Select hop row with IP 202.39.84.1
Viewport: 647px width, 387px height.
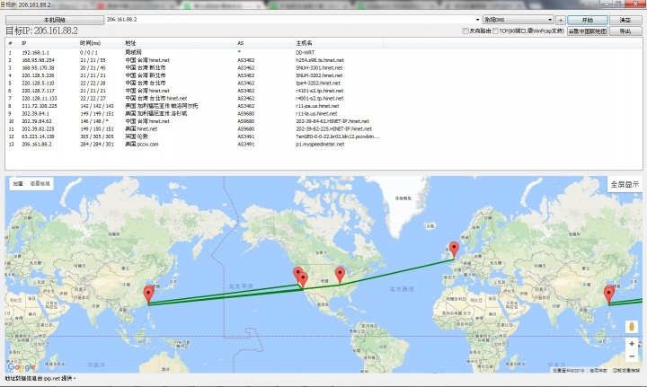point(194,114)
